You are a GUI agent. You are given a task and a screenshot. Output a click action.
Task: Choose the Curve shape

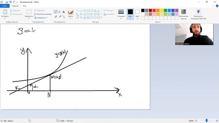coord(81,11)
